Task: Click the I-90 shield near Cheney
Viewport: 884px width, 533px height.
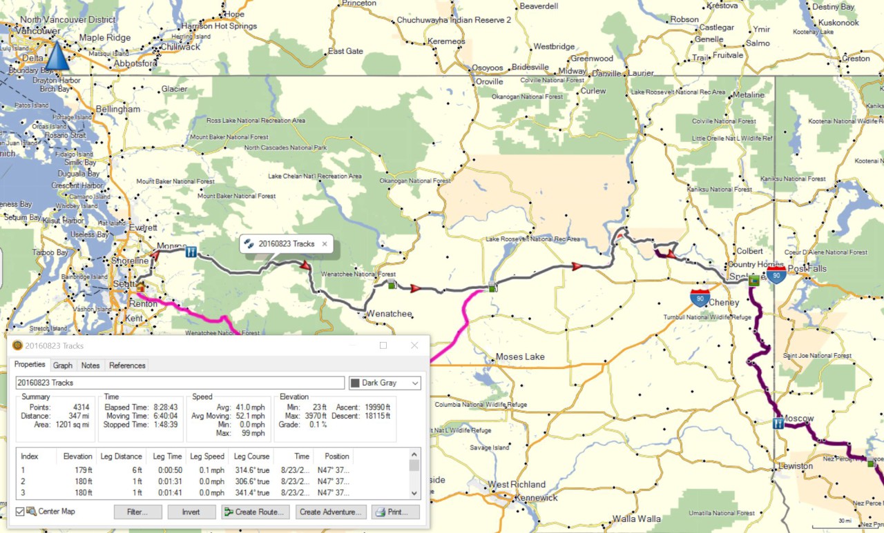Action: pyautogui.click(x=700, y=298)
